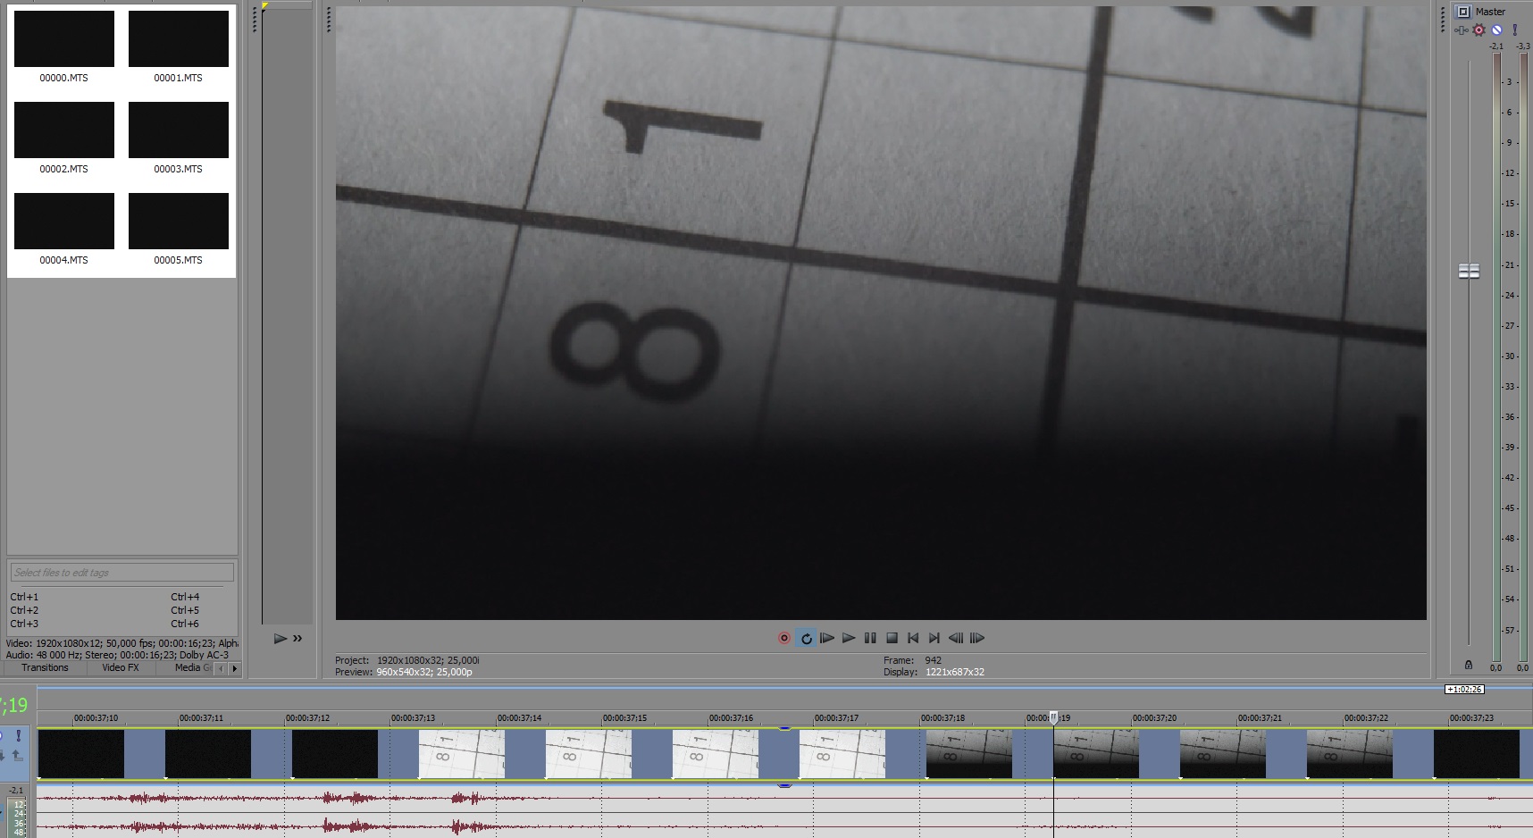Pause the video preview playback
The height and width of the screenshot is (838, 1533).
coord(870,638)
